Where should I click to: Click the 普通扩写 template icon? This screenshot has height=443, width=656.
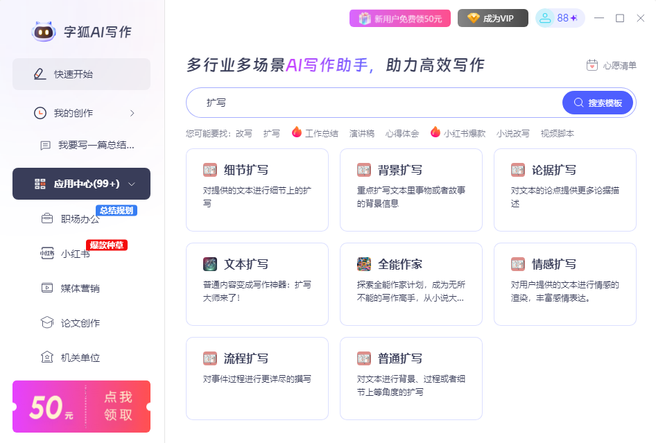(364, 358)
